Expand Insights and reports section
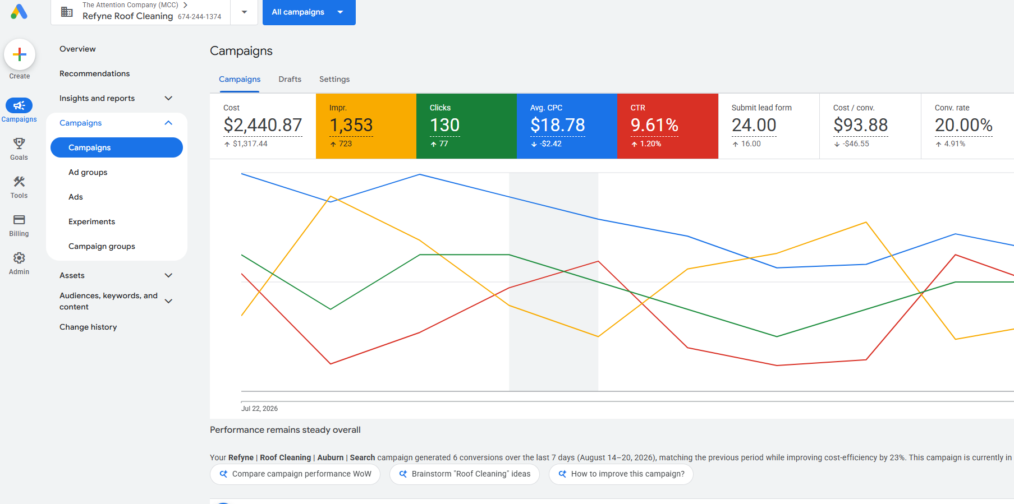The height and width of the screenshot is (504, 1014). (x=168, y=98)
